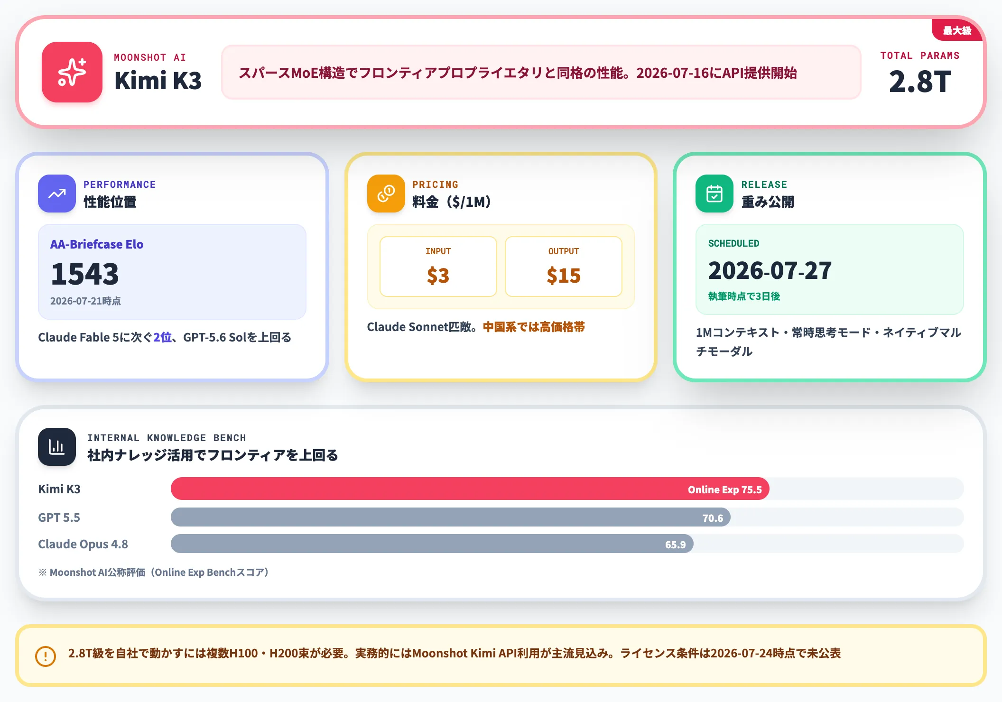Click the 重み公開 heading
The height and width of the screenshot is (702, 1002).
tap(768, 202)
